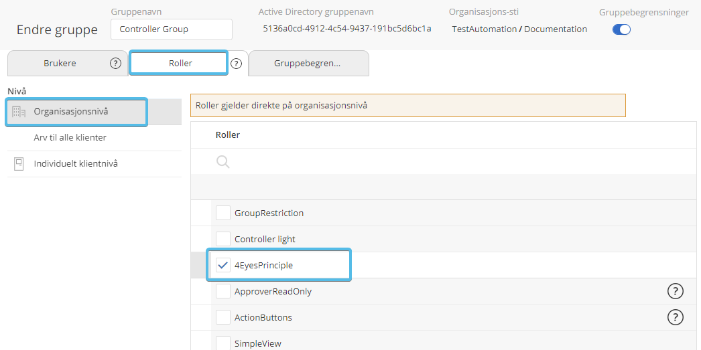701x350 pixels.
Task: Click the search magnifier icon in Roller
Action: click(x=223, y=162)
